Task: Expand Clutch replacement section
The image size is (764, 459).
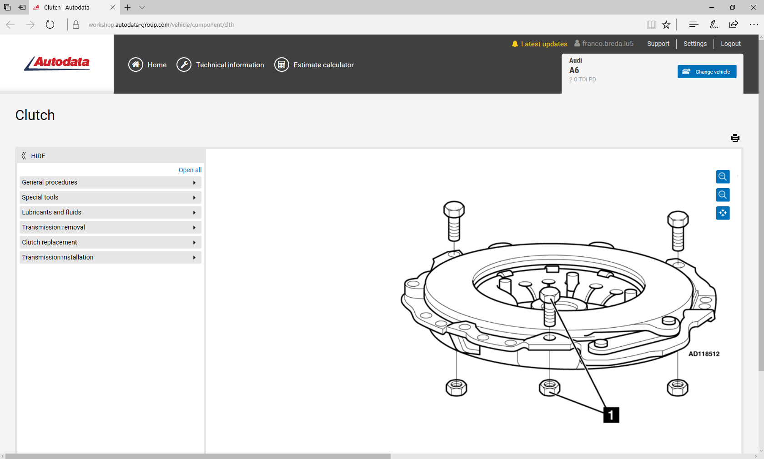Action: pyautogui.click(x=111, y=242)
